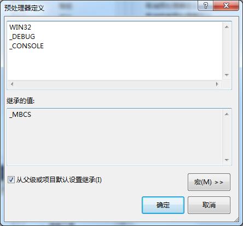Click the dialog resize grip corner
Screen dimensions: 243x226
coord(236,219)
